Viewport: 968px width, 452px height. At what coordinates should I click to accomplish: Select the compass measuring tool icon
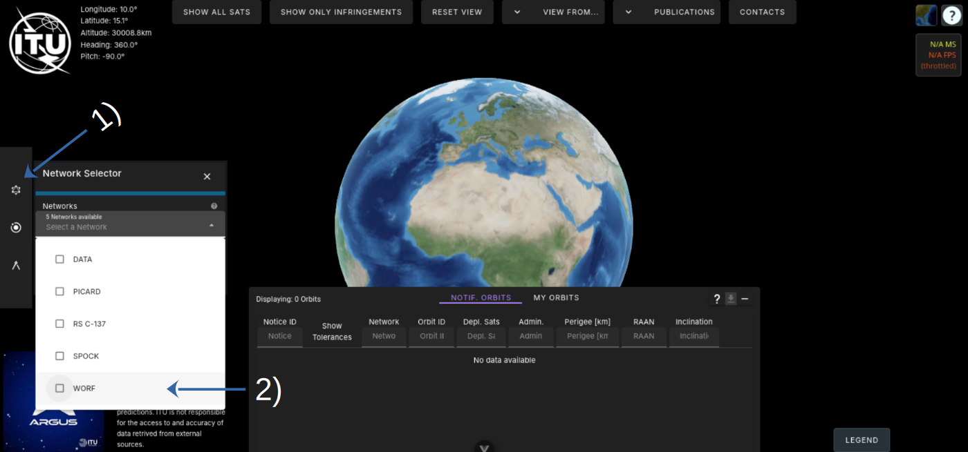pyautogui.click(x=16, y=266)
